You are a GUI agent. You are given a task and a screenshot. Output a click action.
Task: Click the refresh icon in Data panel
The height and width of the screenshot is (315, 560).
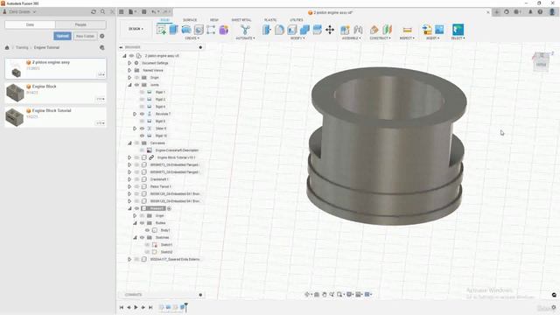click(94, 11)
